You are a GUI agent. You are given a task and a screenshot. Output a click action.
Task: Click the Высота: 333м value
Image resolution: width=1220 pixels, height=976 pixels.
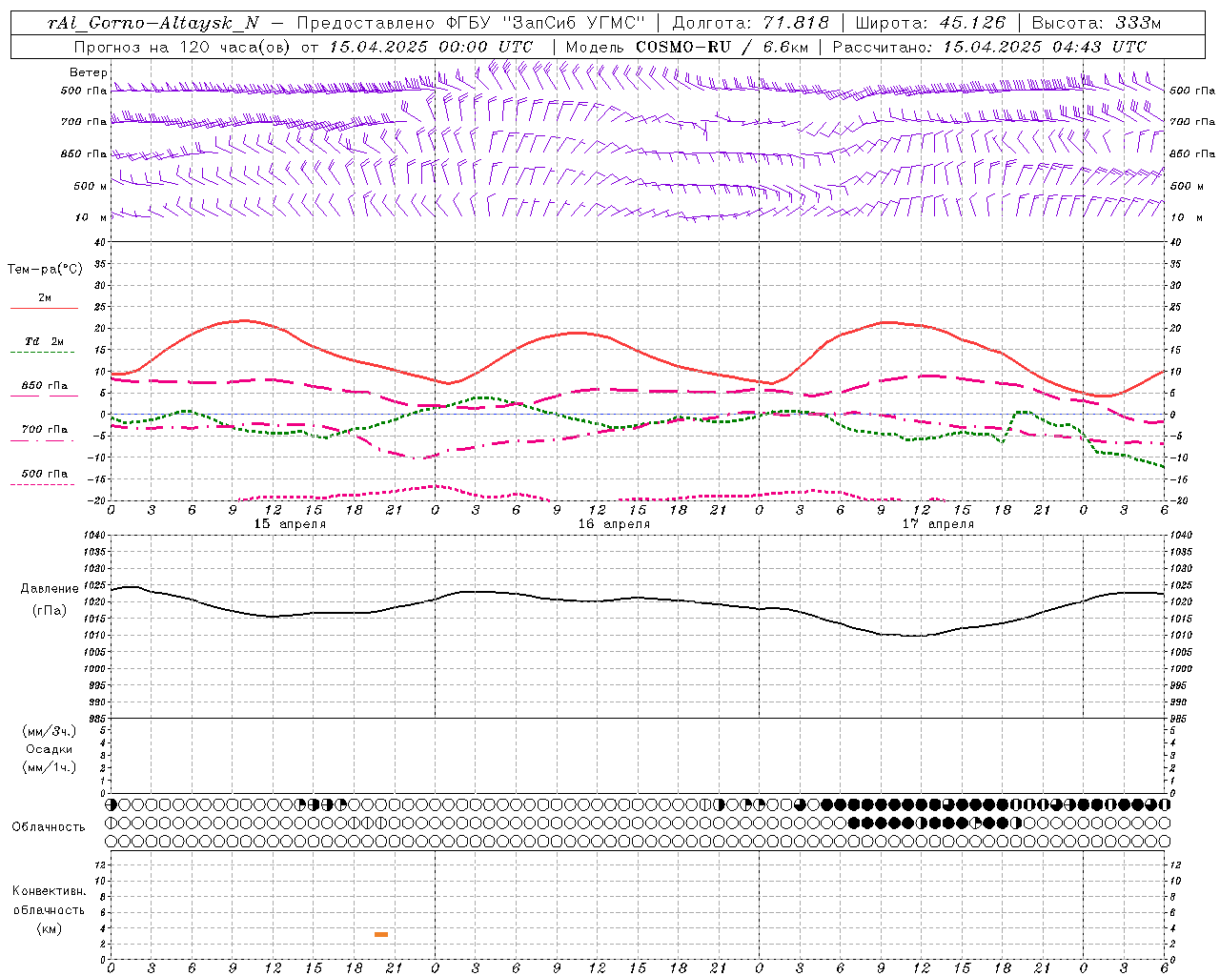pyautogui.click(x=1097, y=23)
